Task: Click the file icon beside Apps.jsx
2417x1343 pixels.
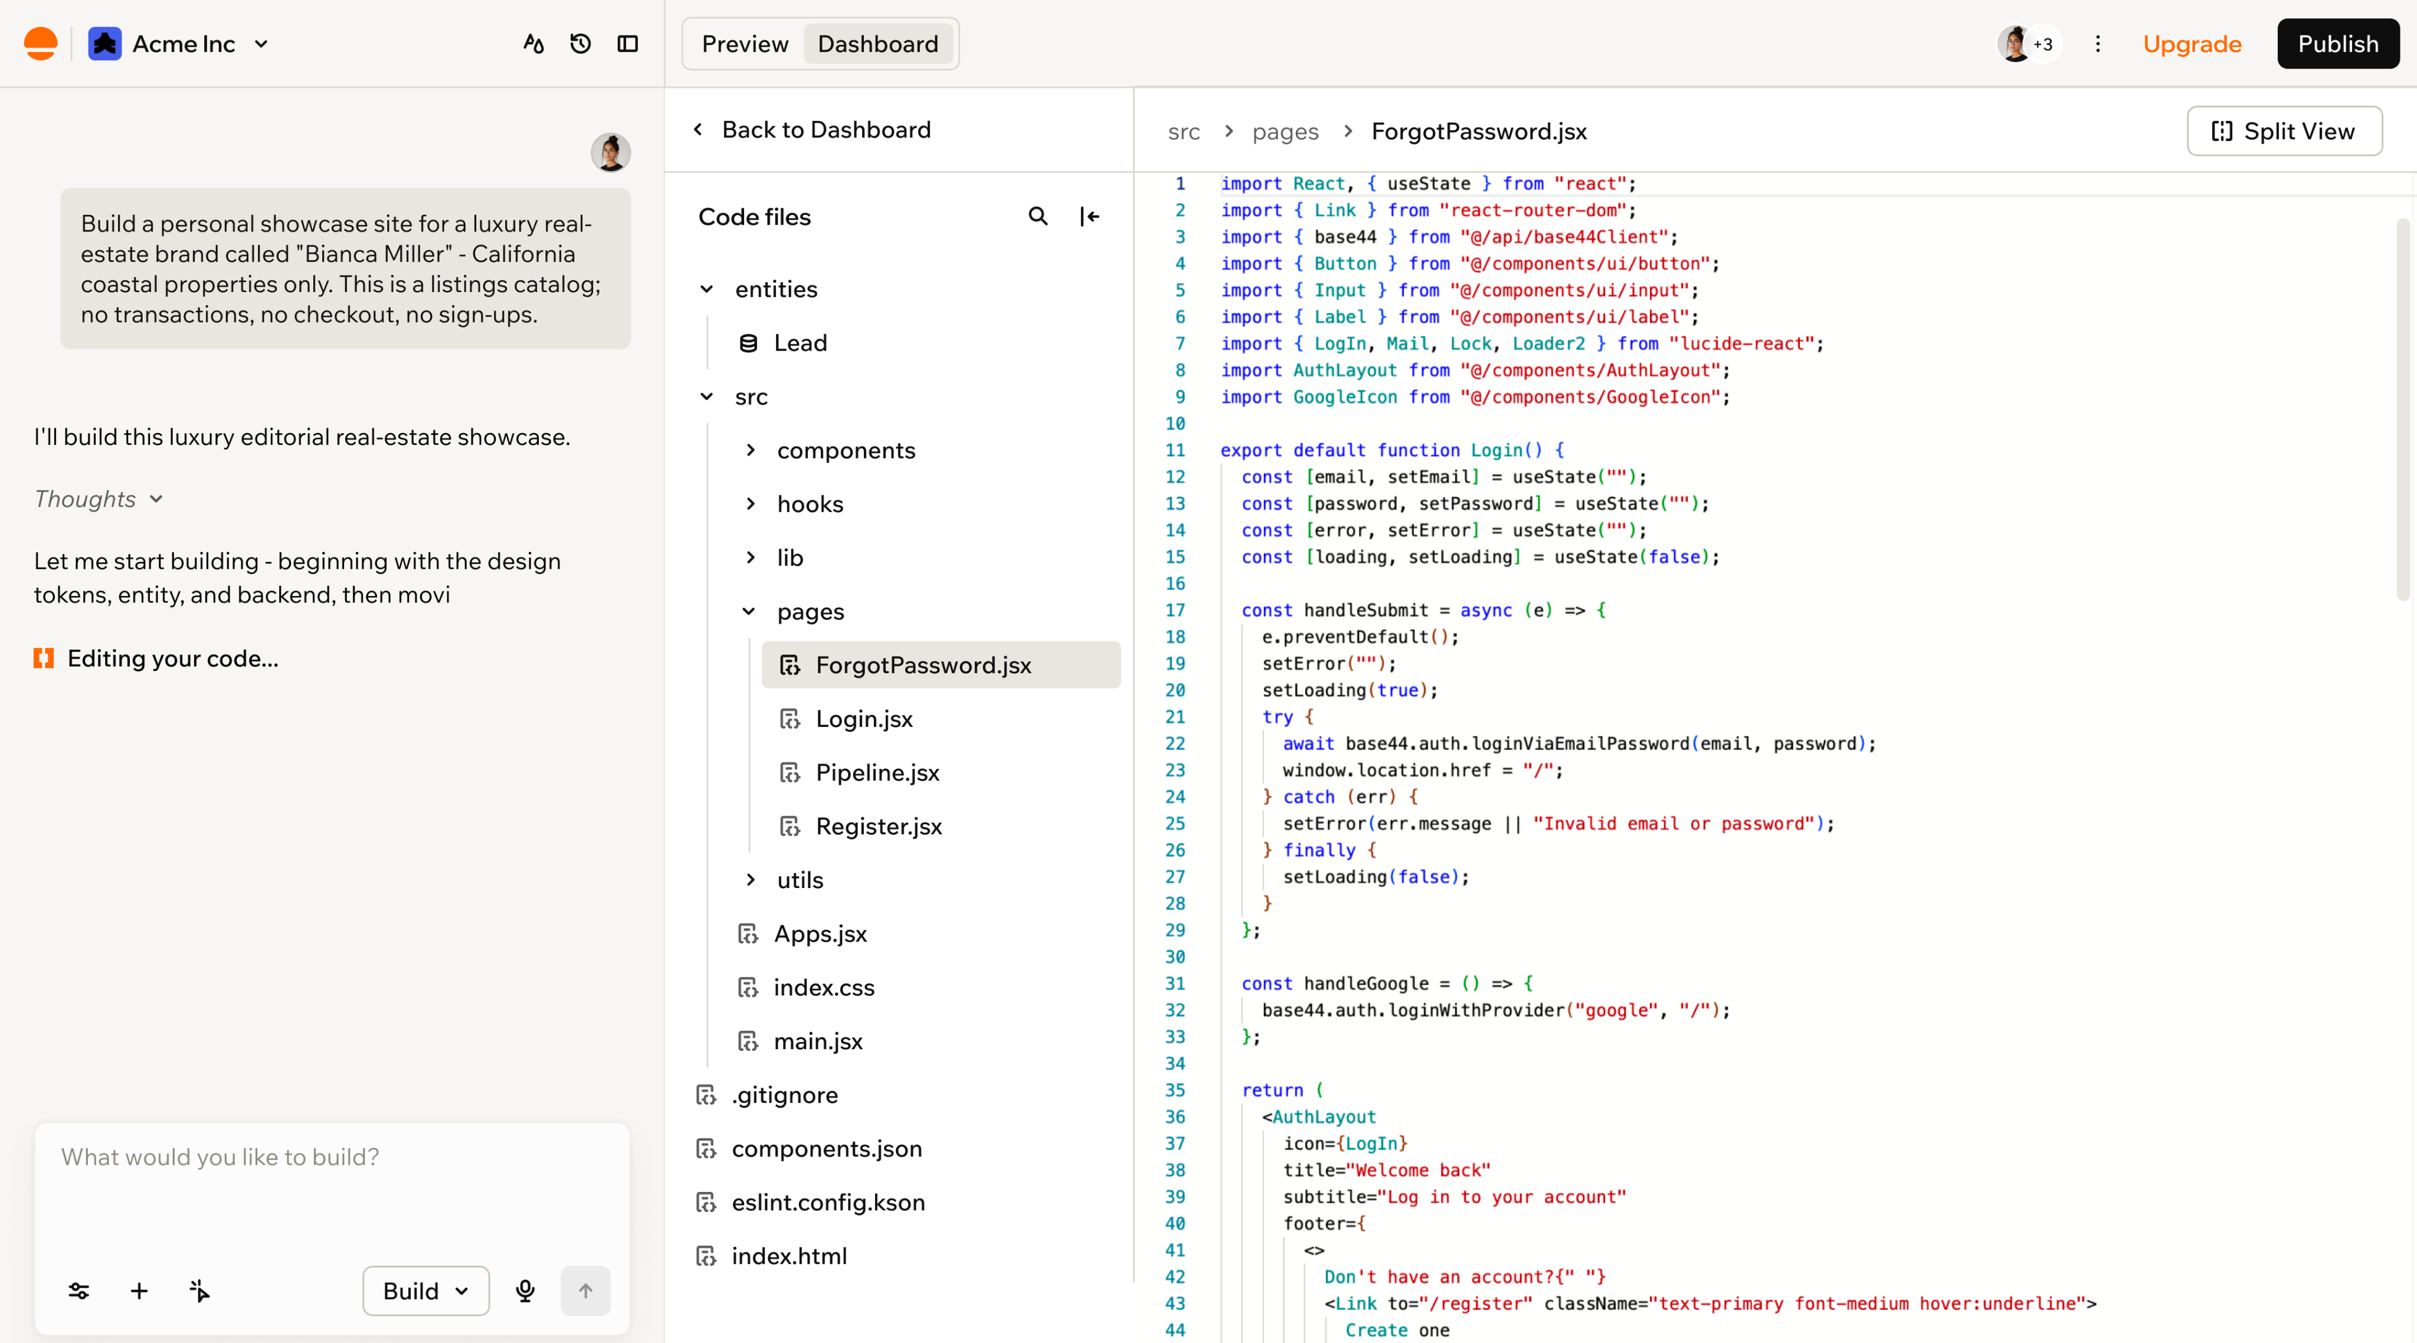Action: tap(748, 934)
